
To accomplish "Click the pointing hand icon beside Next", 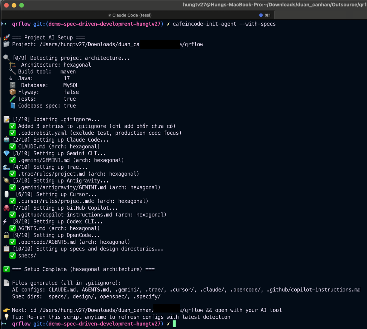I will click(x=6, y=310).
